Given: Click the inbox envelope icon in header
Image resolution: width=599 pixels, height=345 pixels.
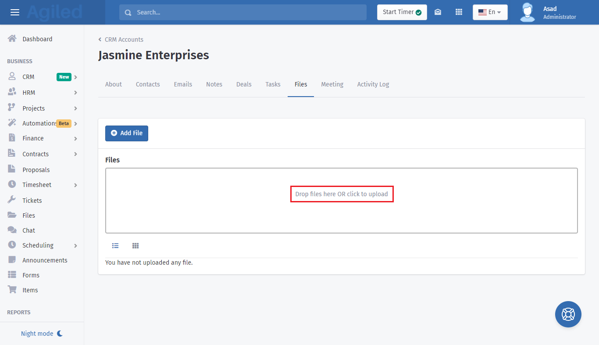Looking at the screenshot, I should pyautogui.click(x=438, y=12).
